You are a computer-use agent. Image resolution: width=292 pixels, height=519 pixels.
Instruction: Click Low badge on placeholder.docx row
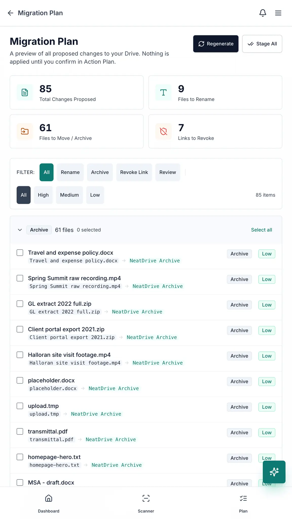coord(267,381)
